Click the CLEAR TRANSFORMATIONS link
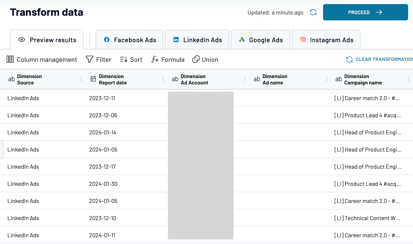This screenshot has height=244, width=413. tap(384, 60)
